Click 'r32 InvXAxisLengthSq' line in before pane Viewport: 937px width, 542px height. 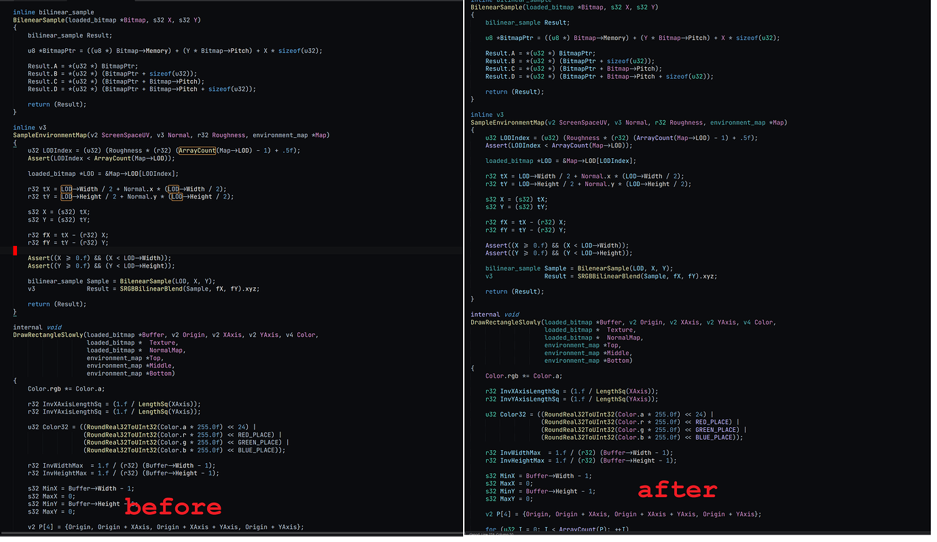point(114,403)
